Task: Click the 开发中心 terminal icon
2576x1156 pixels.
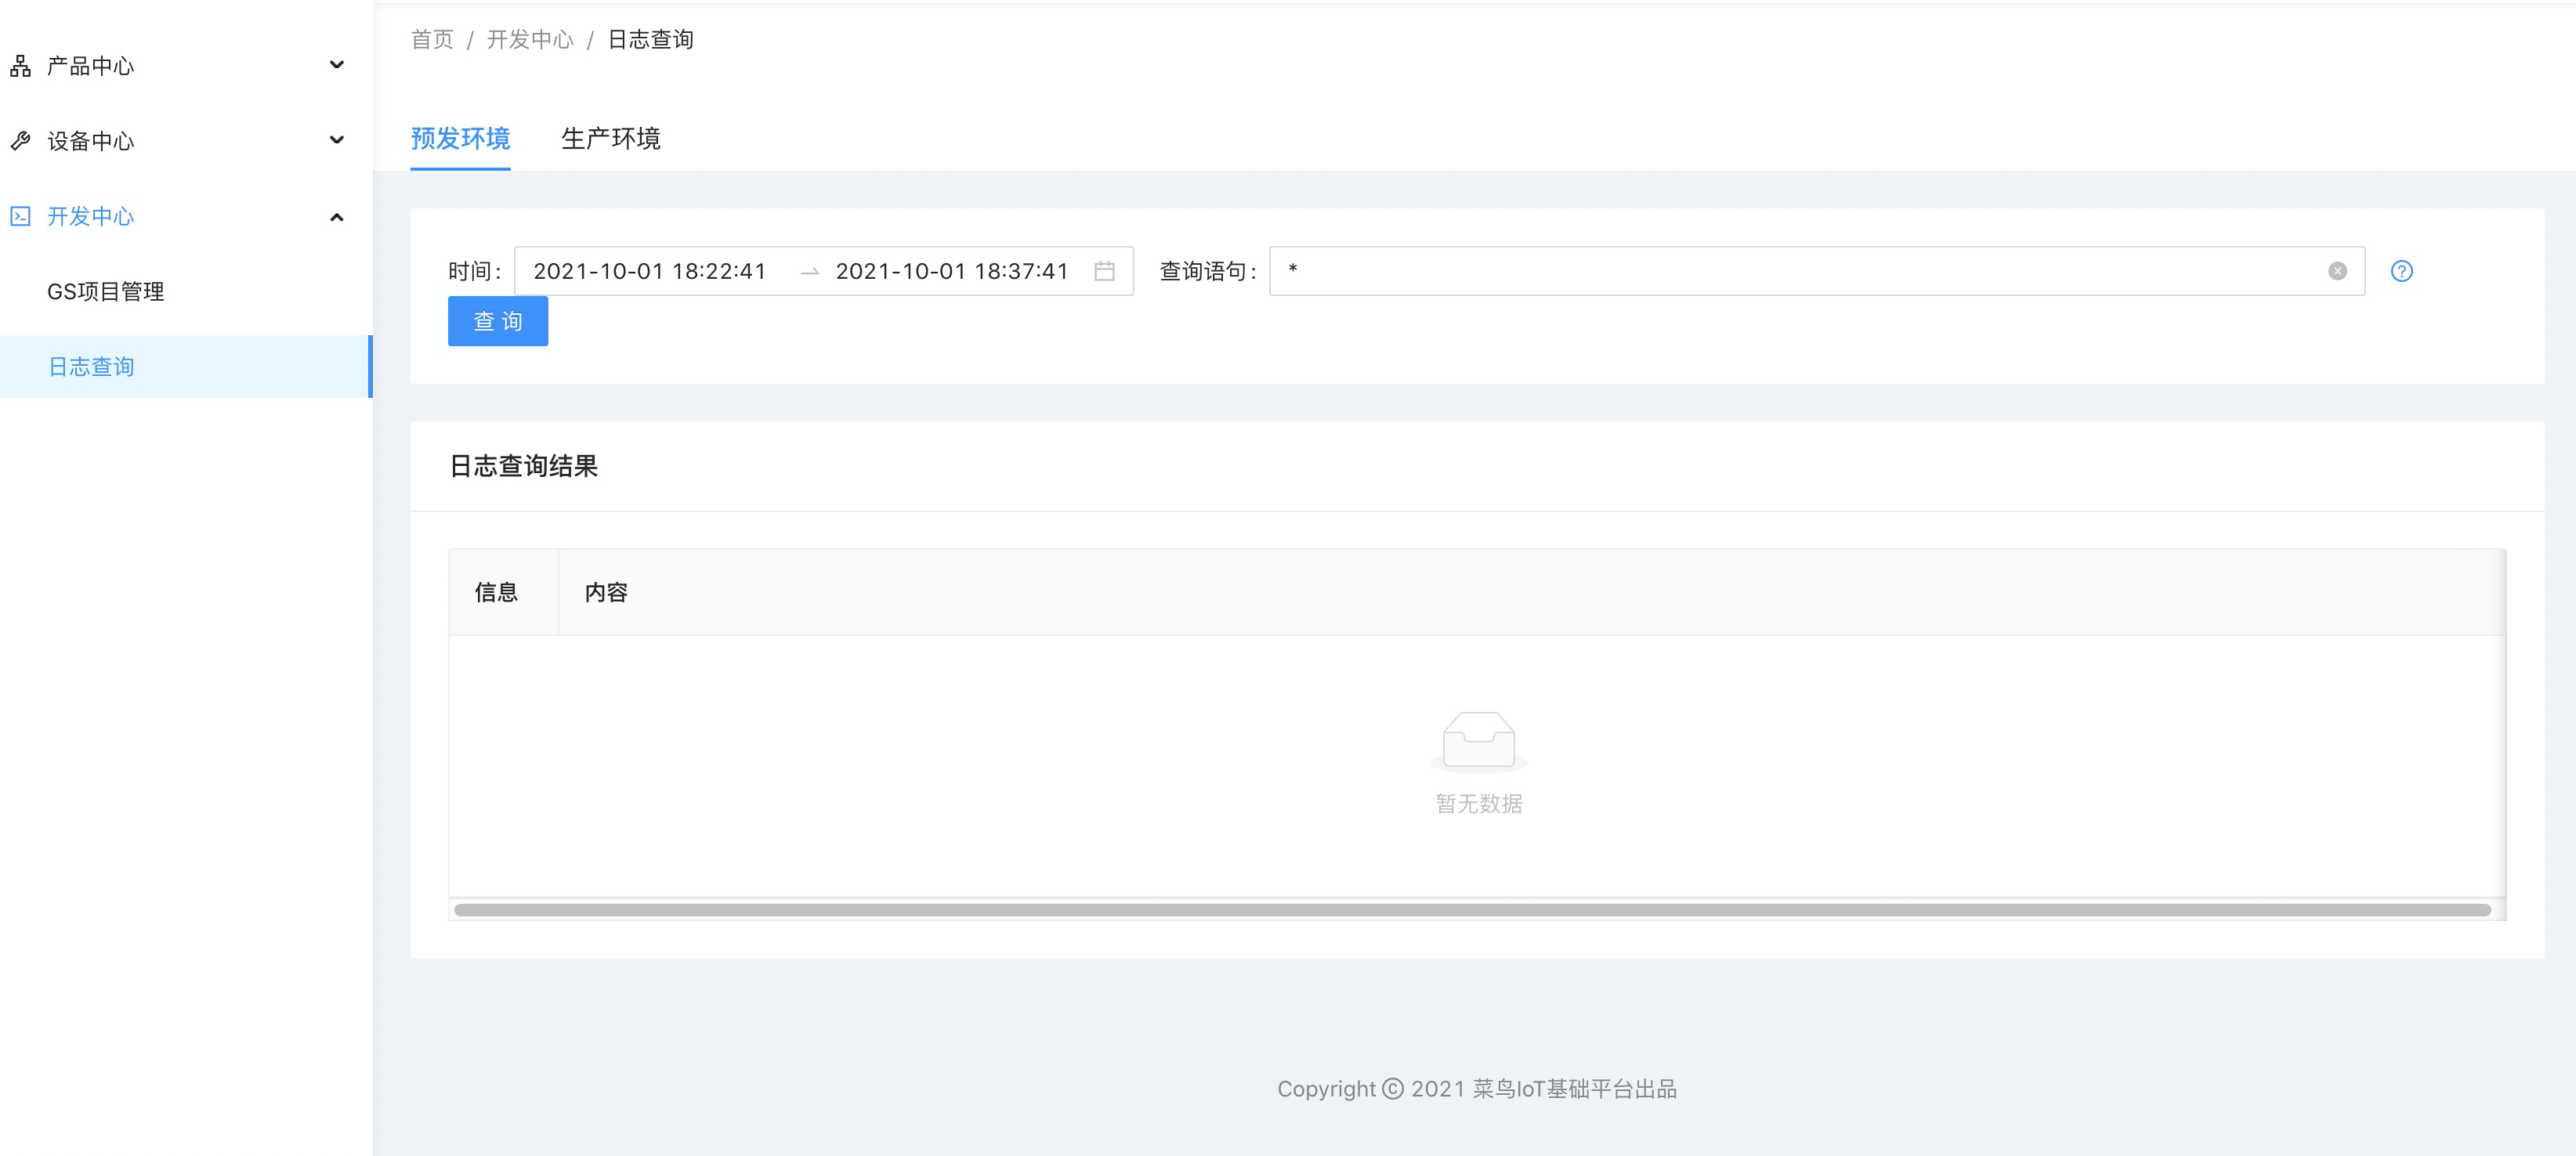Action: tap(20, 216)
